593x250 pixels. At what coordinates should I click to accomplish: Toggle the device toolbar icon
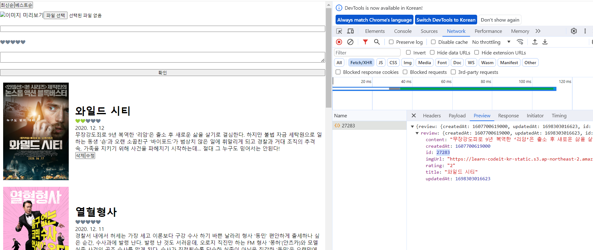coord(350,31)
